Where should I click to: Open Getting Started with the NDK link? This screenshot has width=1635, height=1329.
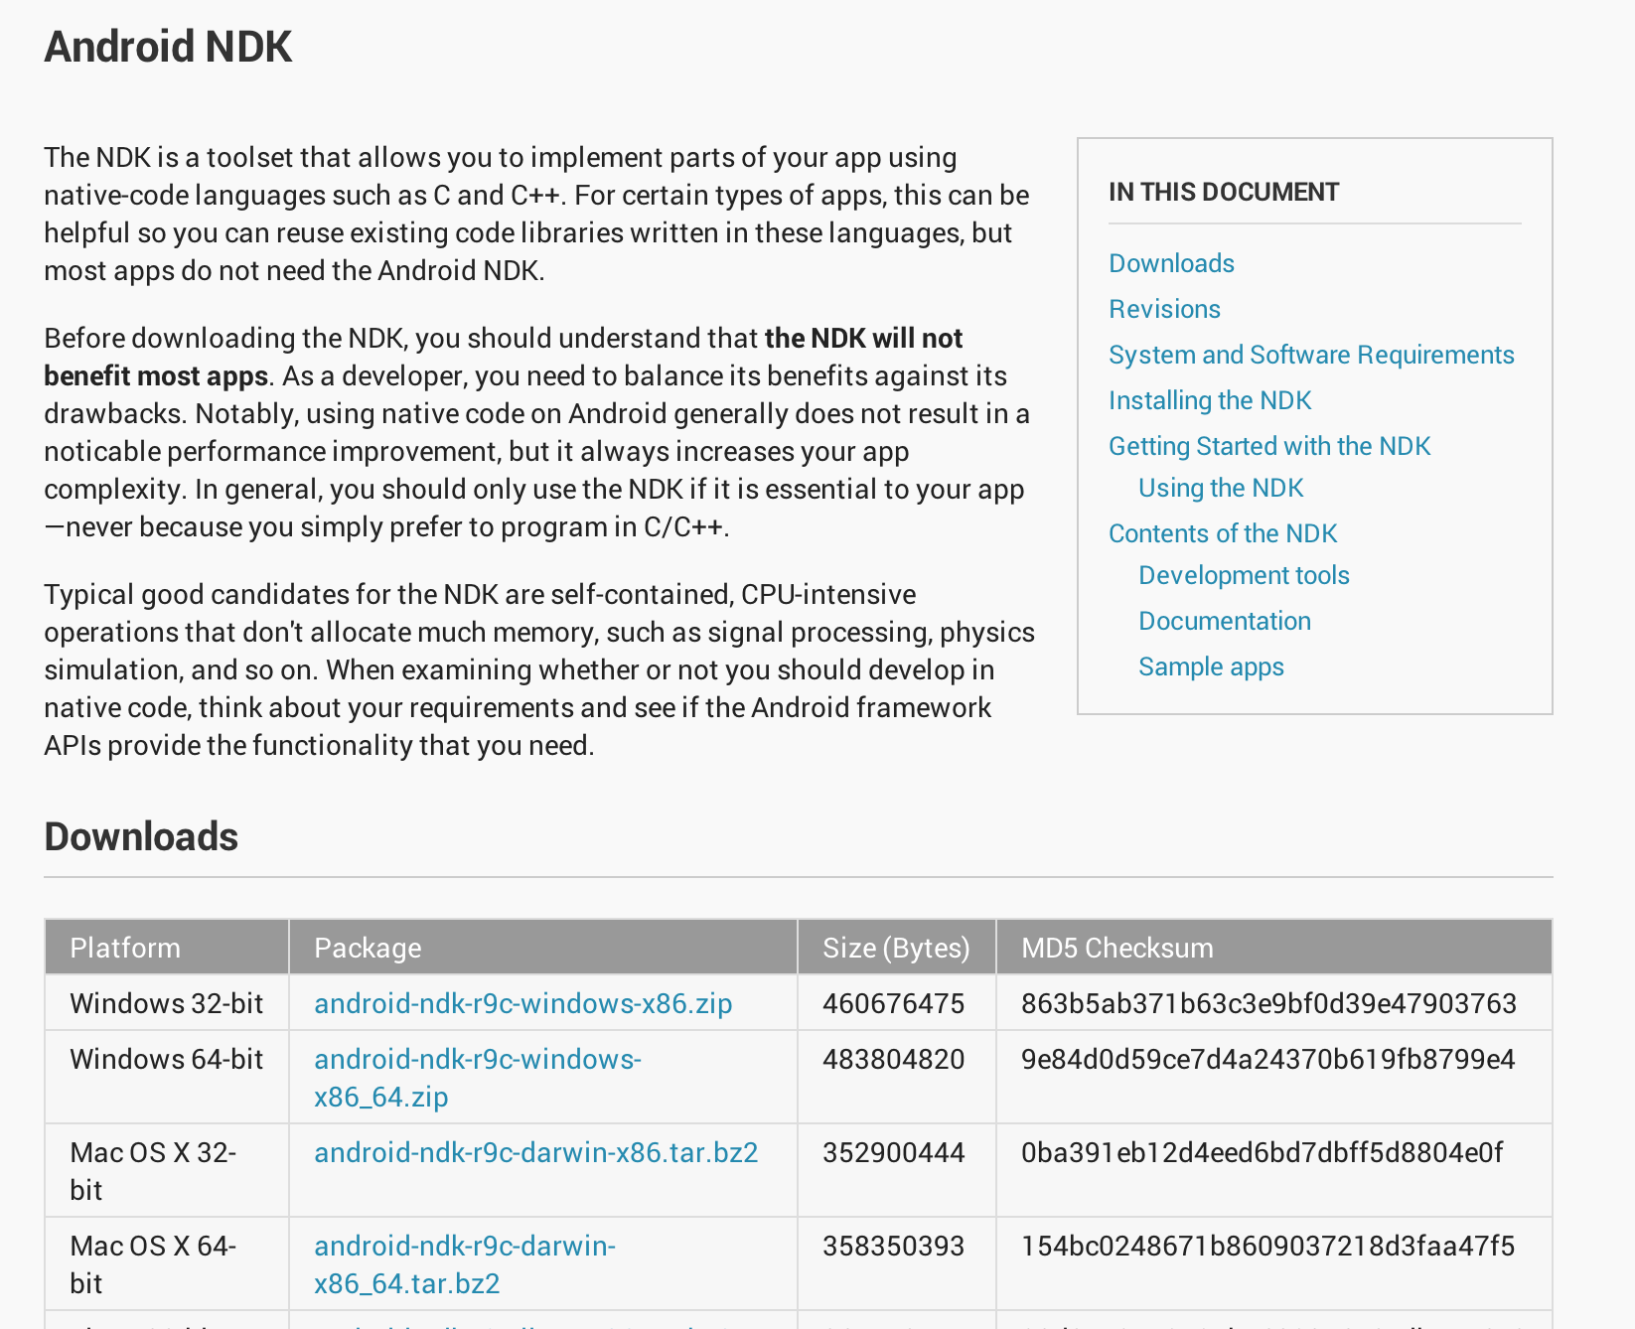point(1269,446)
